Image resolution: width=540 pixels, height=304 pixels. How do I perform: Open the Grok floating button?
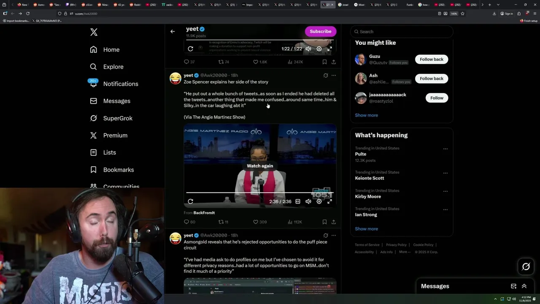click(526, 266)
